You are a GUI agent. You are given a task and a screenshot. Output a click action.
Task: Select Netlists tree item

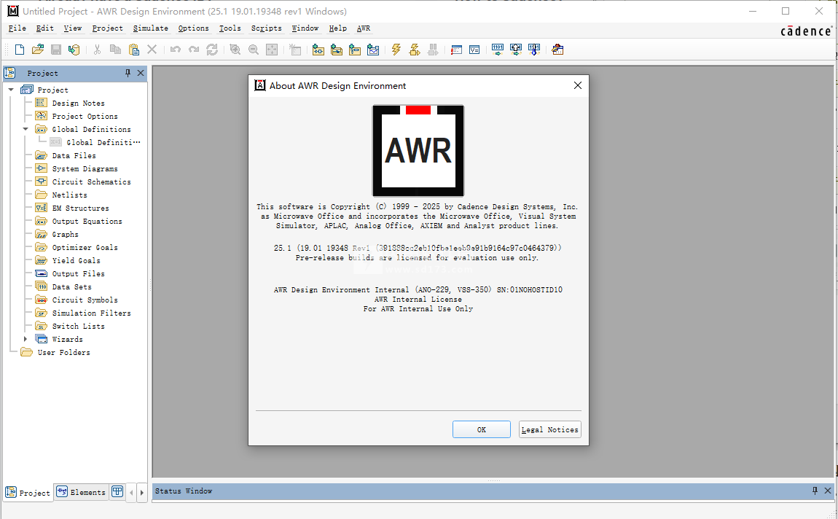click(x=69, y=195)
